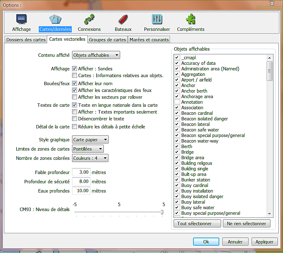Select 'Buoy cardinal' list entry text
The width and height of the screenshot is (283, 253).
click(x=195, y=185)
